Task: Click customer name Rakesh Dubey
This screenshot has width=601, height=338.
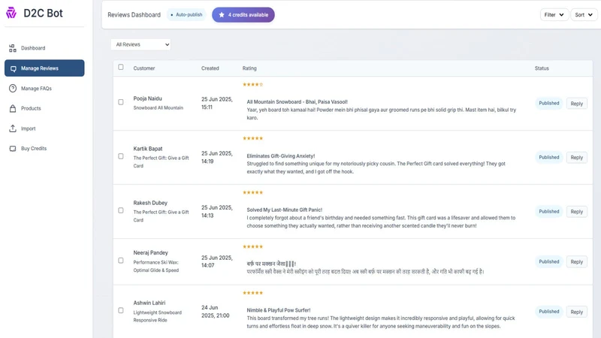Action: (150, 203)
